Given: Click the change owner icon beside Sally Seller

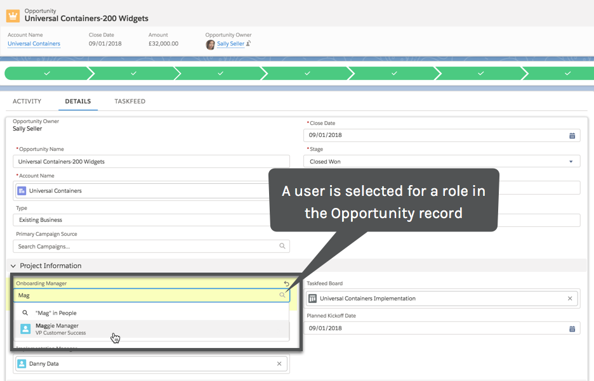Looking at the screenshot, I should pyautogui.click(x=249, y=44).
